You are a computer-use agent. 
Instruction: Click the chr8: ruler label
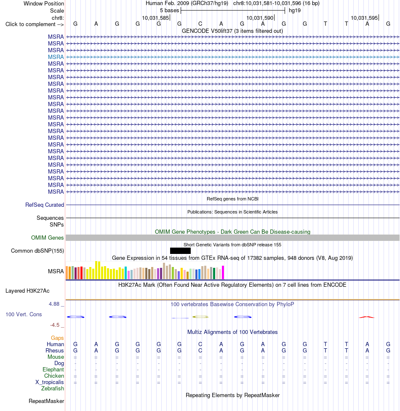click(x=58, y=18)
